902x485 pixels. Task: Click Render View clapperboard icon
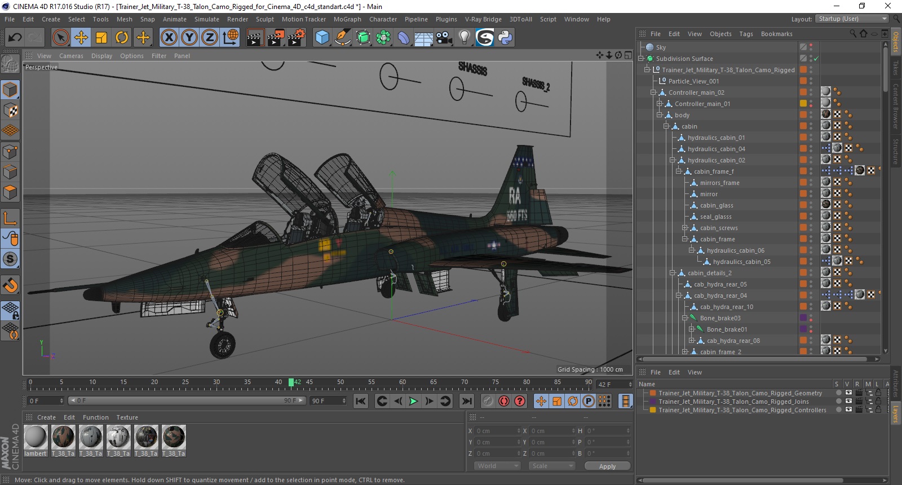coord(255,38)
